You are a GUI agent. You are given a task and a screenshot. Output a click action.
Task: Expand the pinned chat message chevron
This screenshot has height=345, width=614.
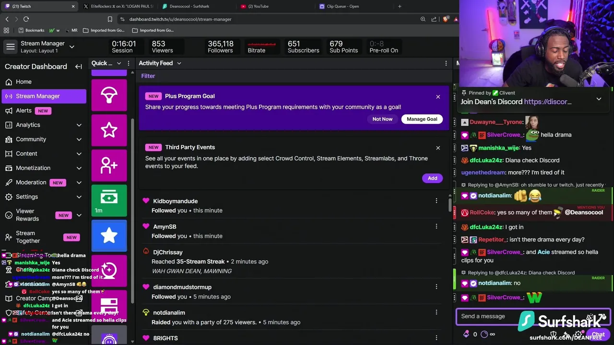(x=599, y=99)
